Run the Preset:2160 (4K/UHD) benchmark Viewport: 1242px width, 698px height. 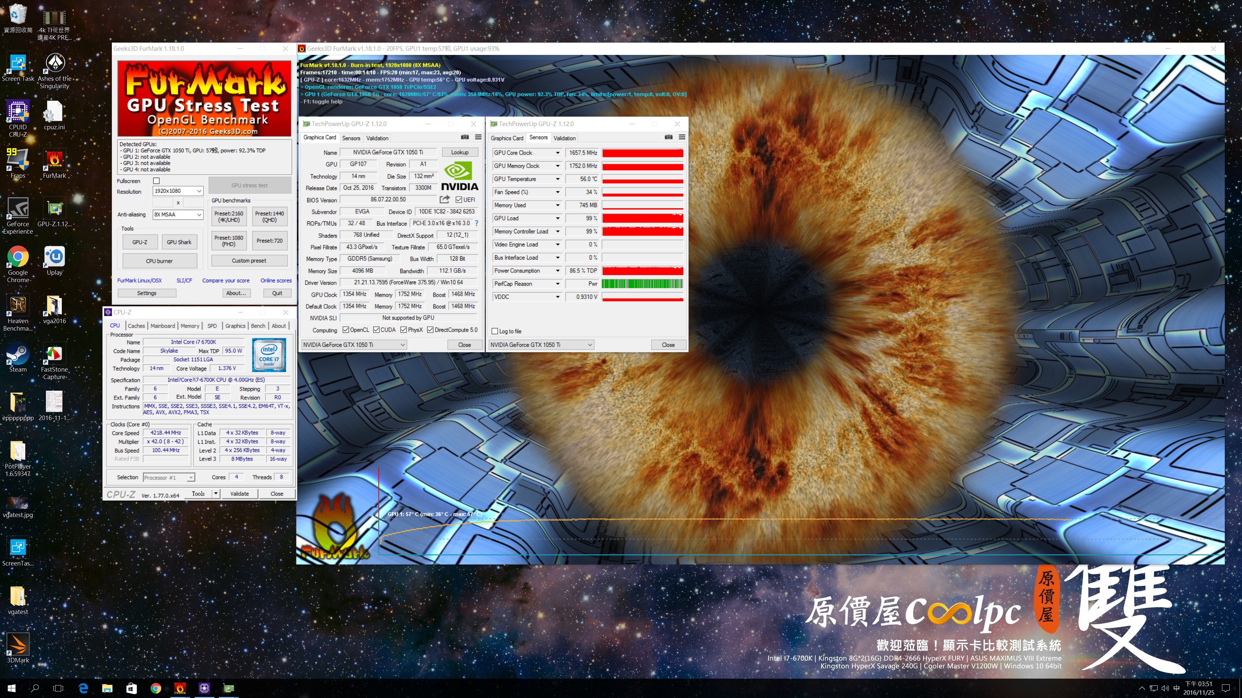pyautogui.click(x=229, y=217)
